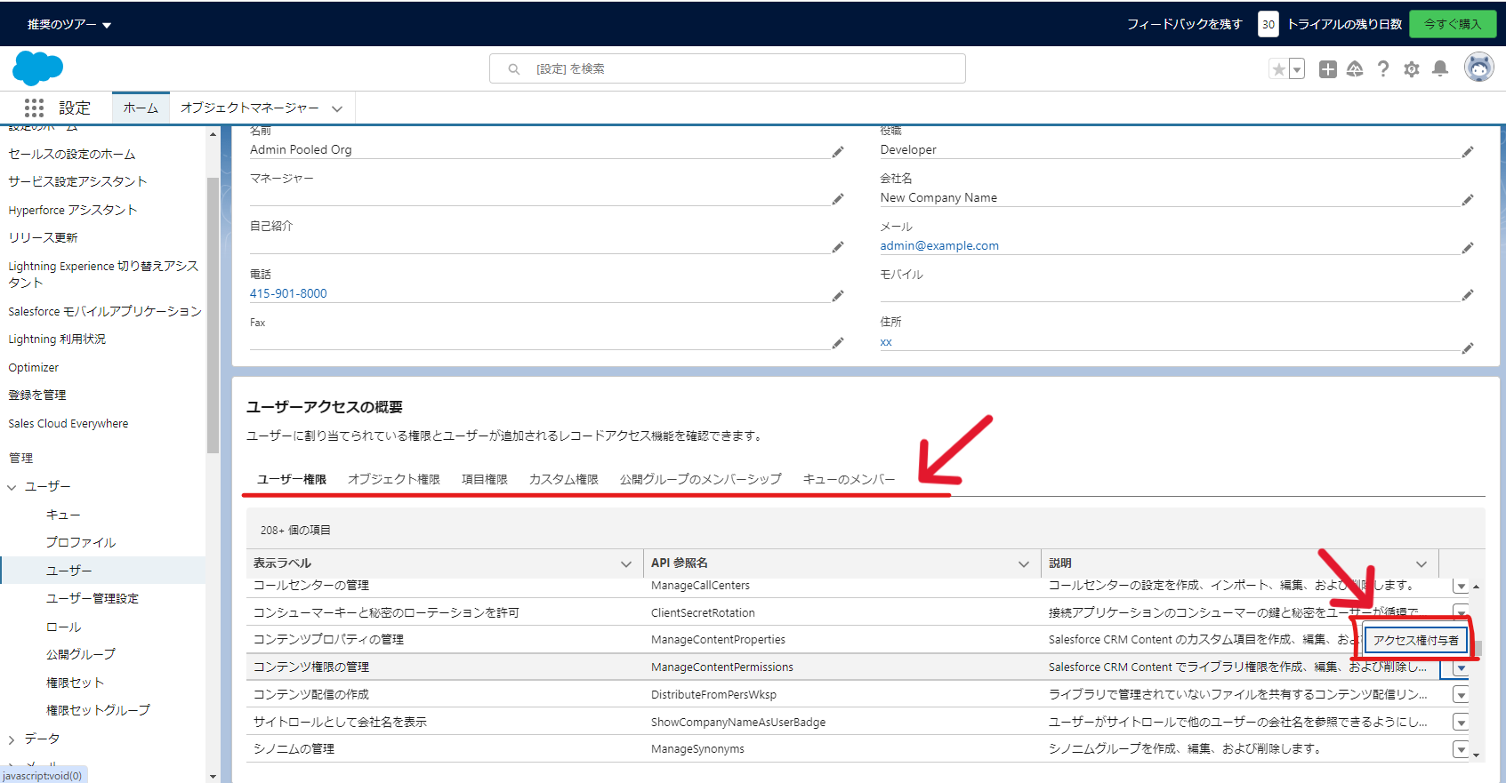Edit the 役職 Developer pencil icon
This screenshot has height=783, width=1506.
tap(1468, 152)
